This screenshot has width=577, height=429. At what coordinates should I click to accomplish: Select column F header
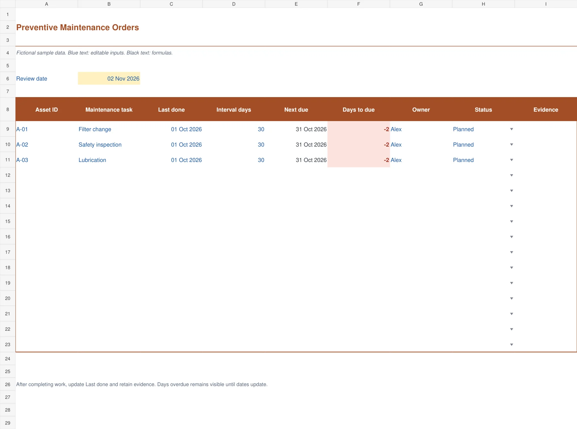[358, 4]
